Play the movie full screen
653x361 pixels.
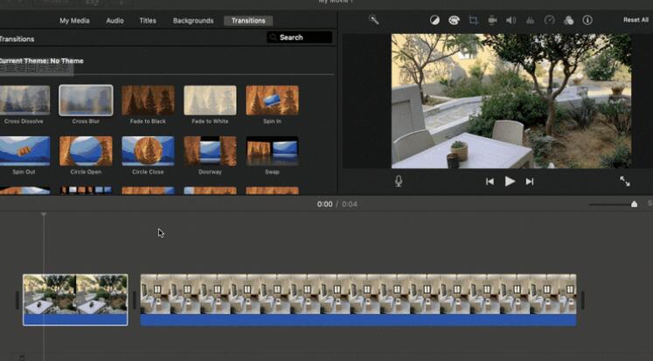pos(625,181)
